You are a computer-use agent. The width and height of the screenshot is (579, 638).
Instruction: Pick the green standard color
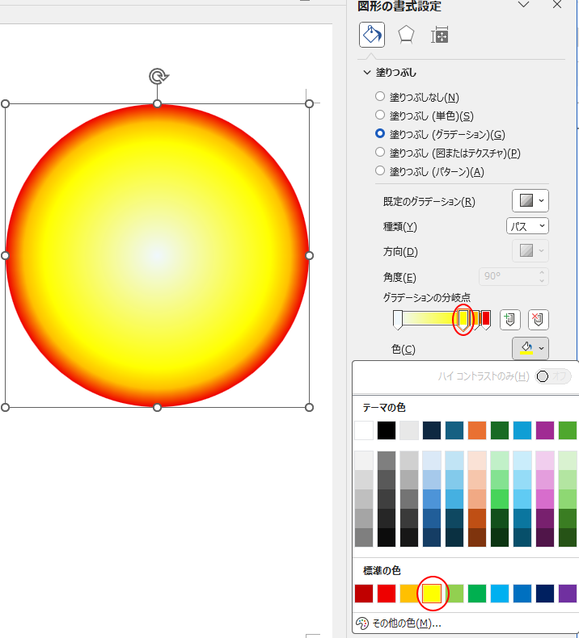(477, 594)
